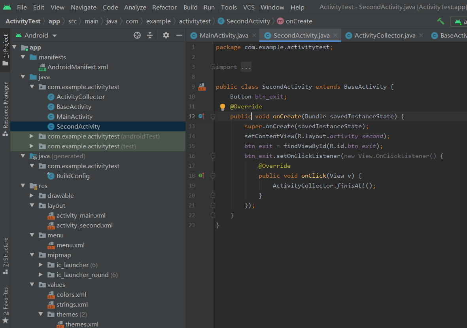
Task: Select activity_main.xml layout file
Action: [x=81, y=215]
